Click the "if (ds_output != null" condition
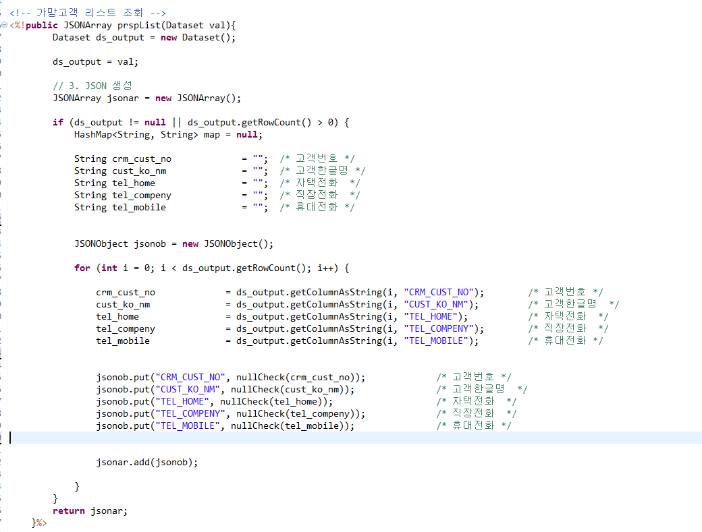This screenshot has height=532, width=702. click(109, 123)
